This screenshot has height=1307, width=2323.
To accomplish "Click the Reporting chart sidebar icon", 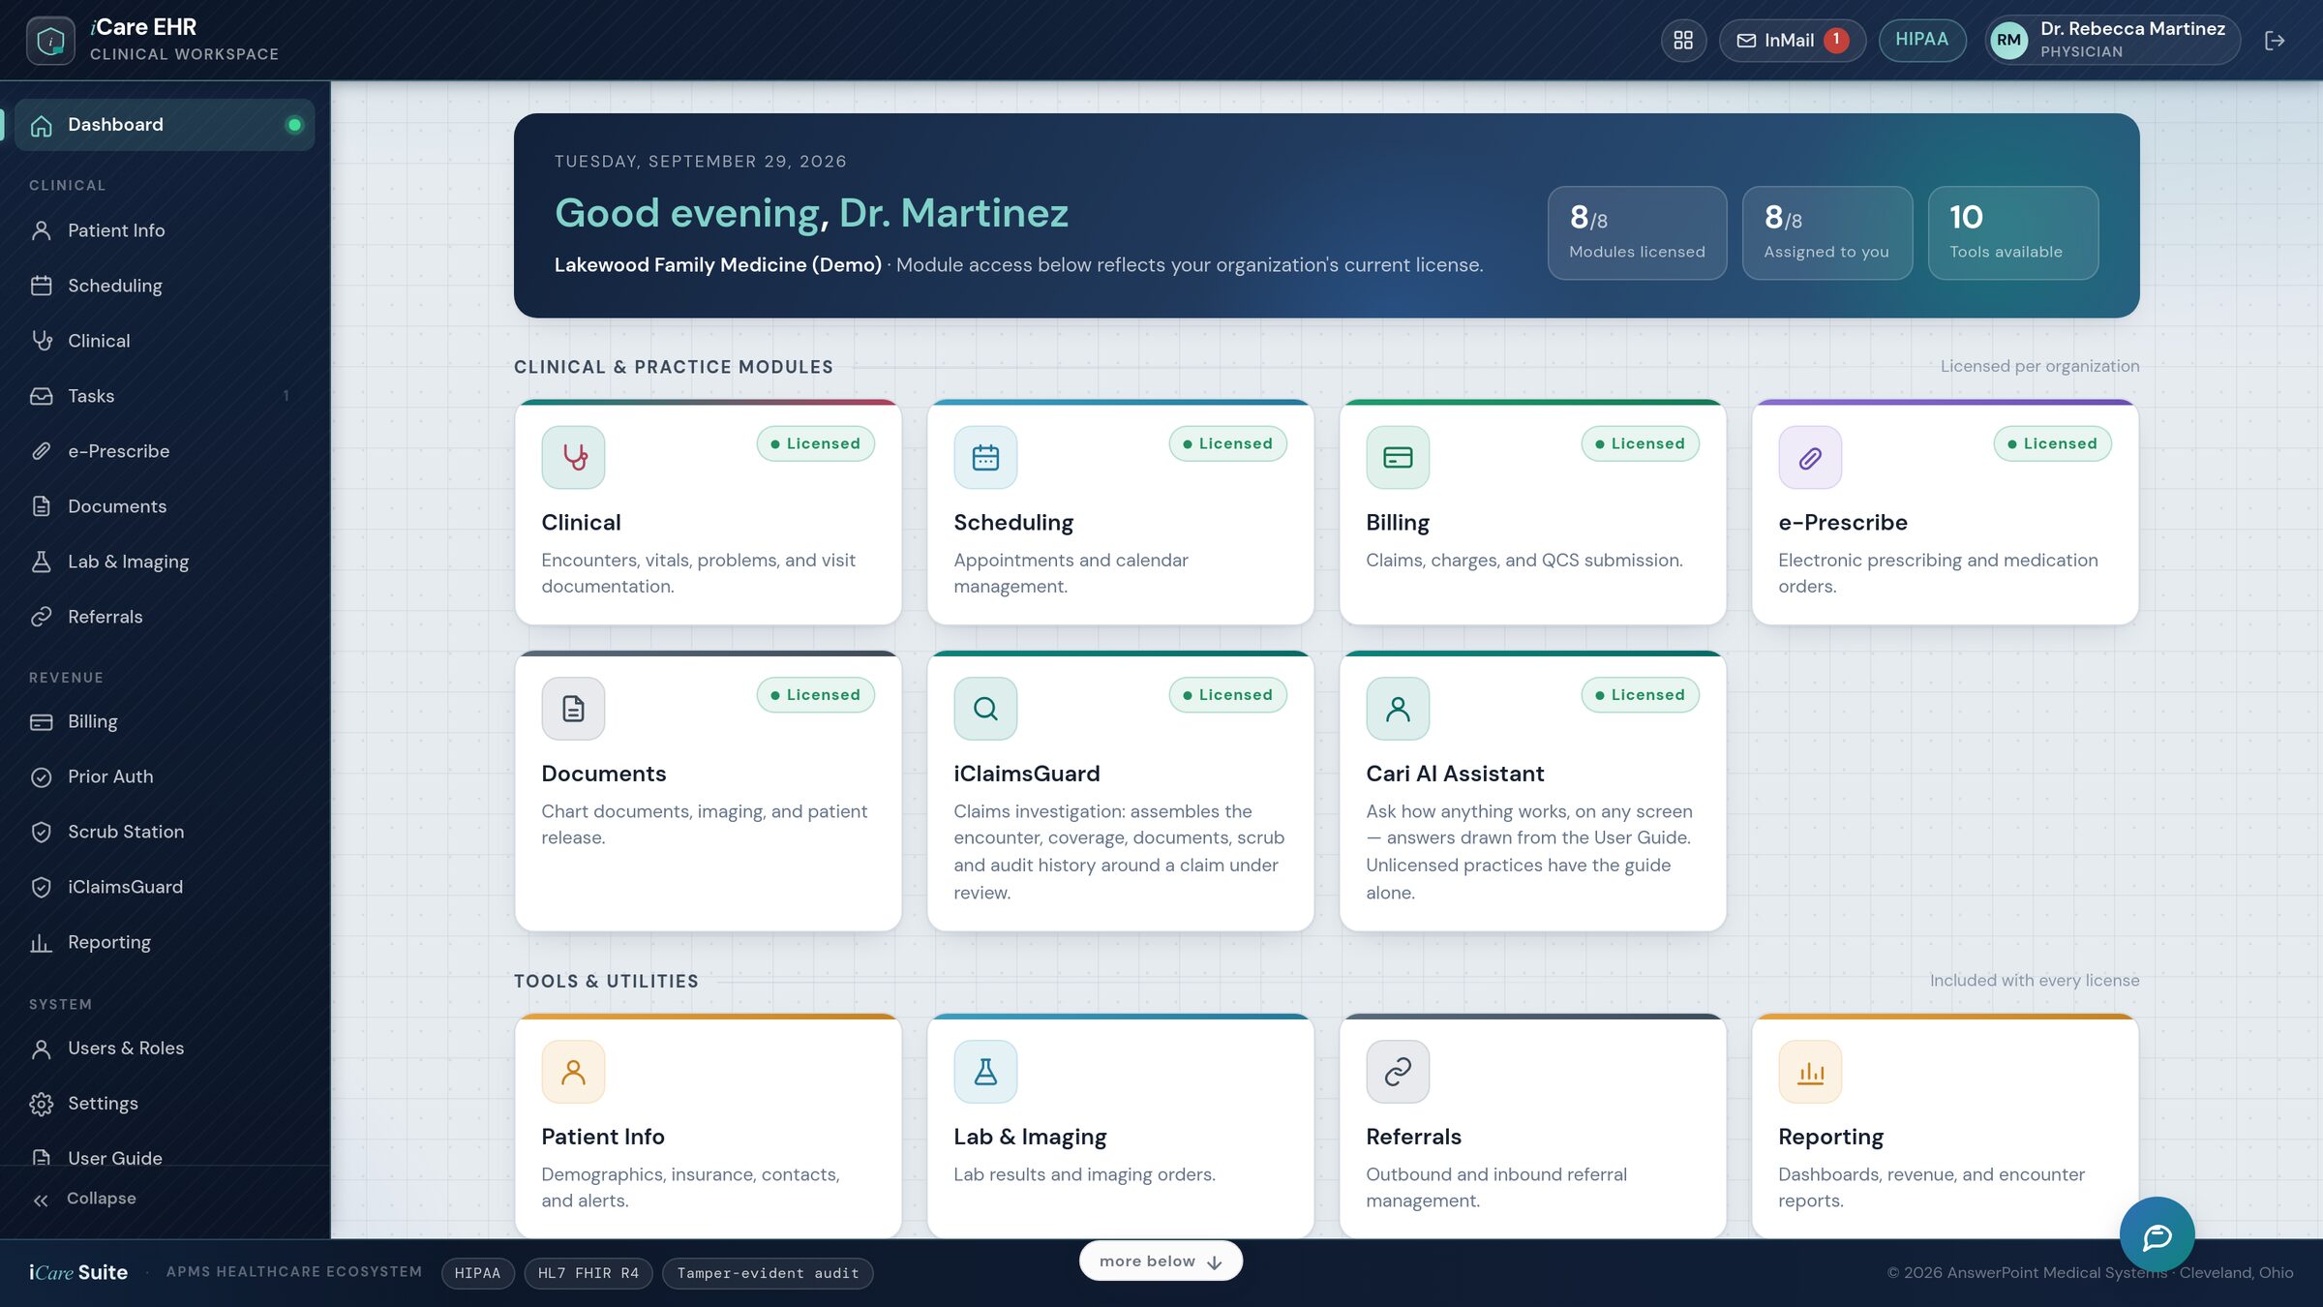I will point(41,943).
